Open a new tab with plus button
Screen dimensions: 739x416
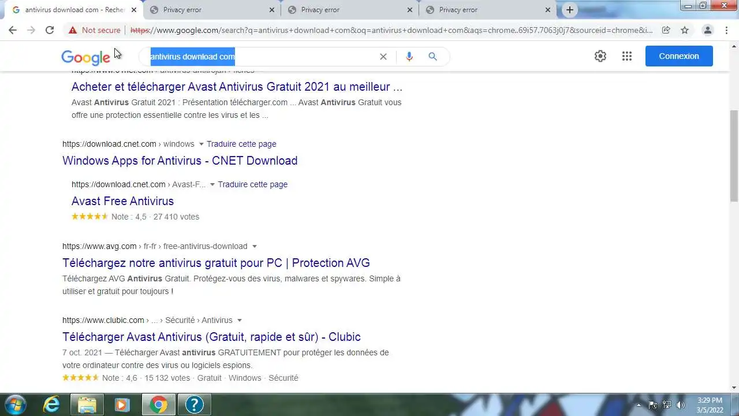(570, 10)
